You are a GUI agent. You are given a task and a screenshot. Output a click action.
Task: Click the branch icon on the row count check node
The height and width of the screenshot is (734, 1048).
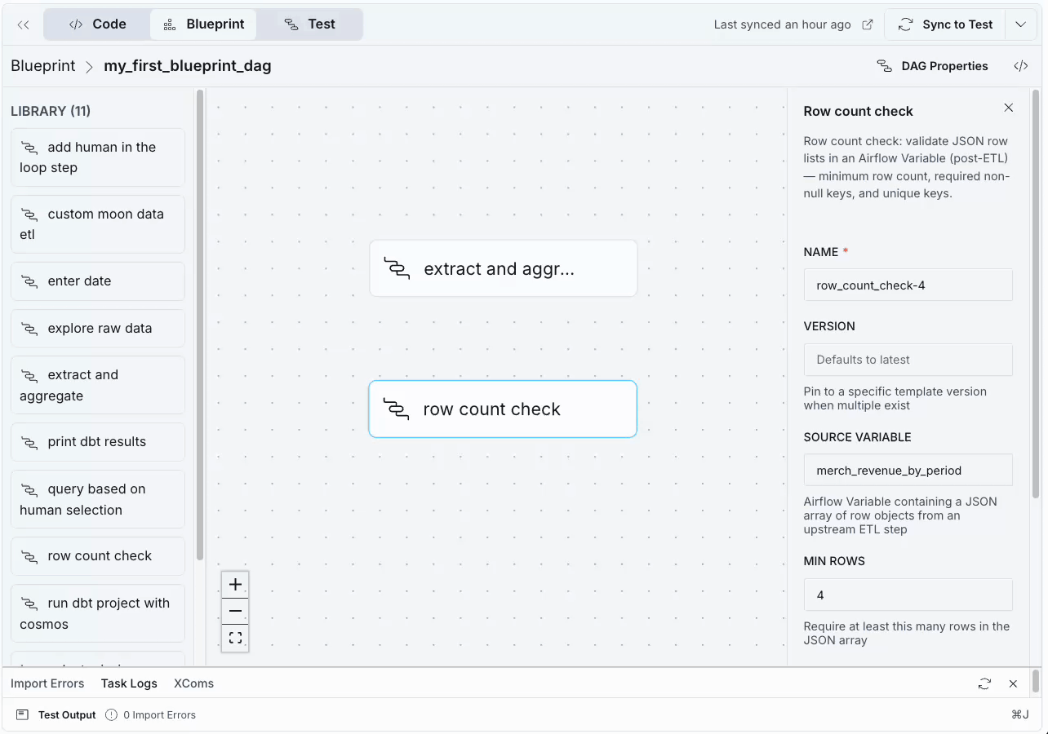coord(397,409)
